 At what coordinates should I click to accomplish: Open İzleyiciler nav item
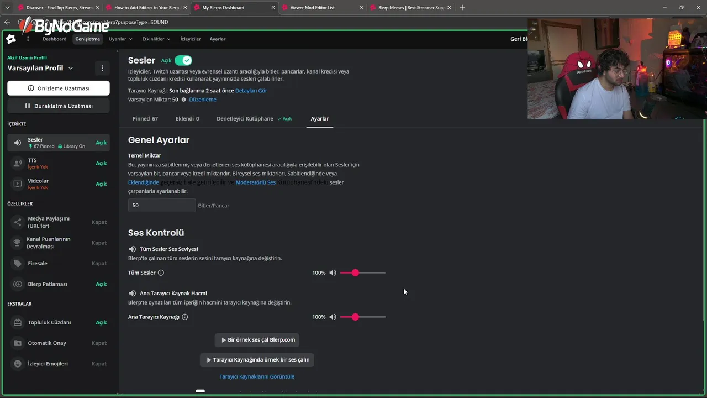191,39
